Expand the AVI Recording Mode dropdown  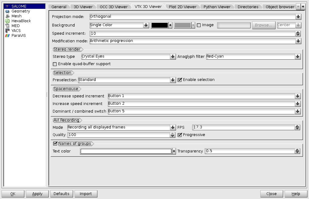173,127
